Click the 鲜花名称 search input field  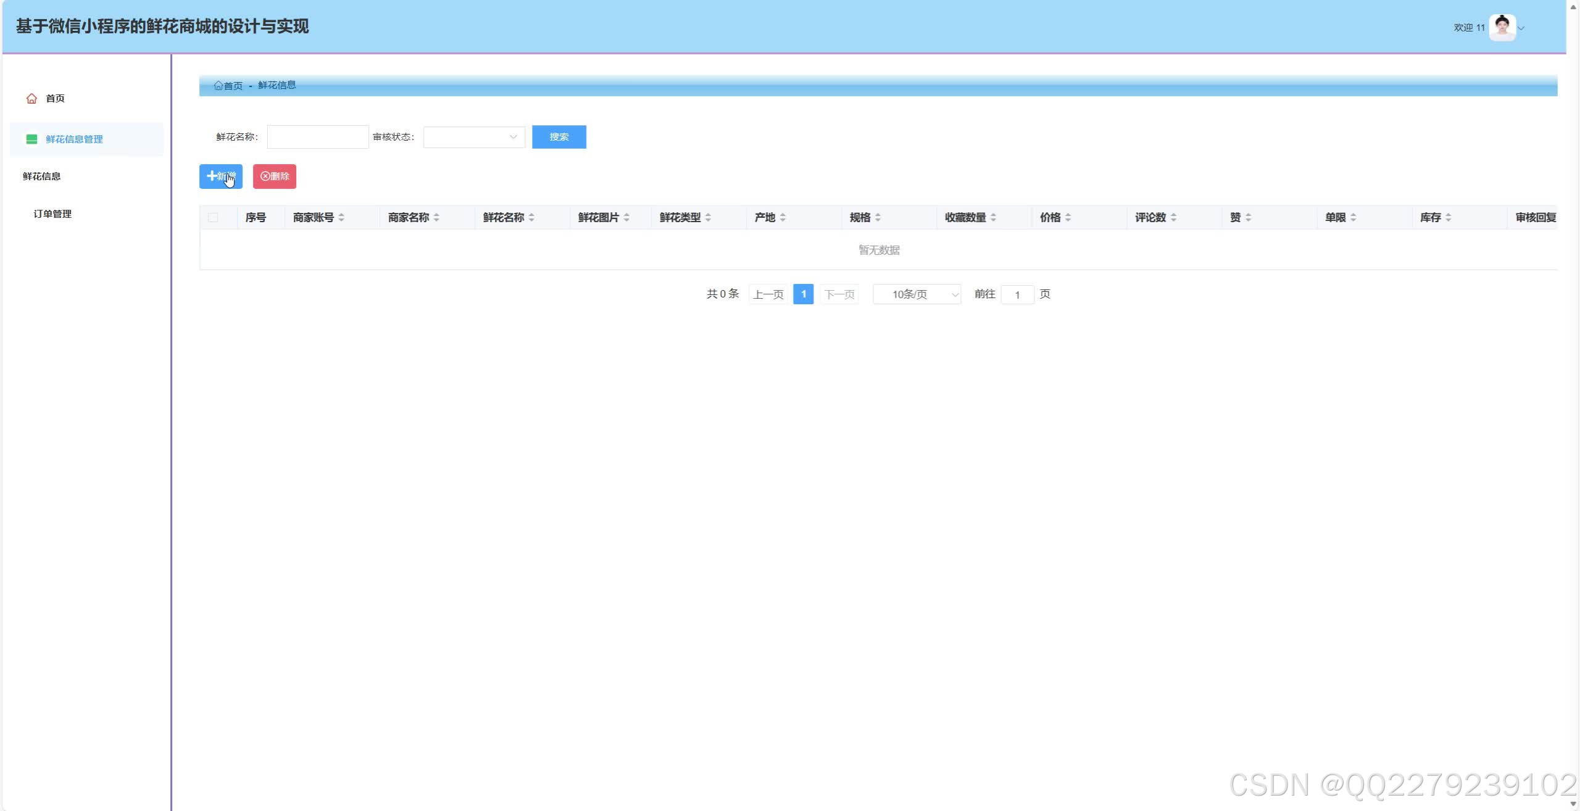point(318,137)
